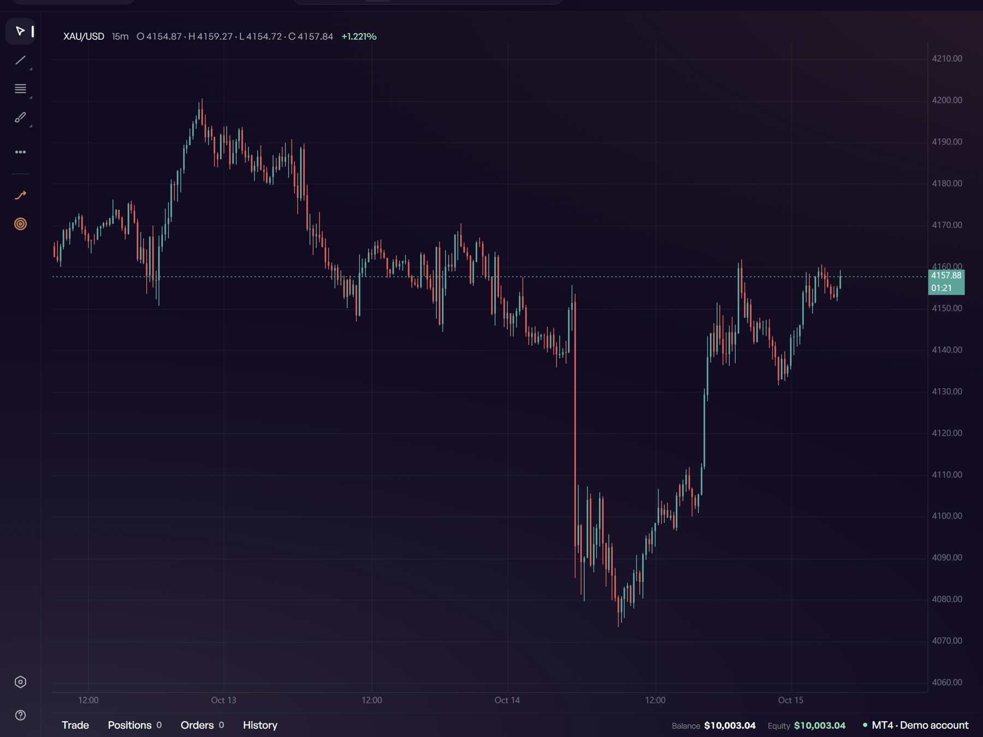Open the help question mark icon
The height and width of the screenshot is (737, 983).
coord(20,715)
